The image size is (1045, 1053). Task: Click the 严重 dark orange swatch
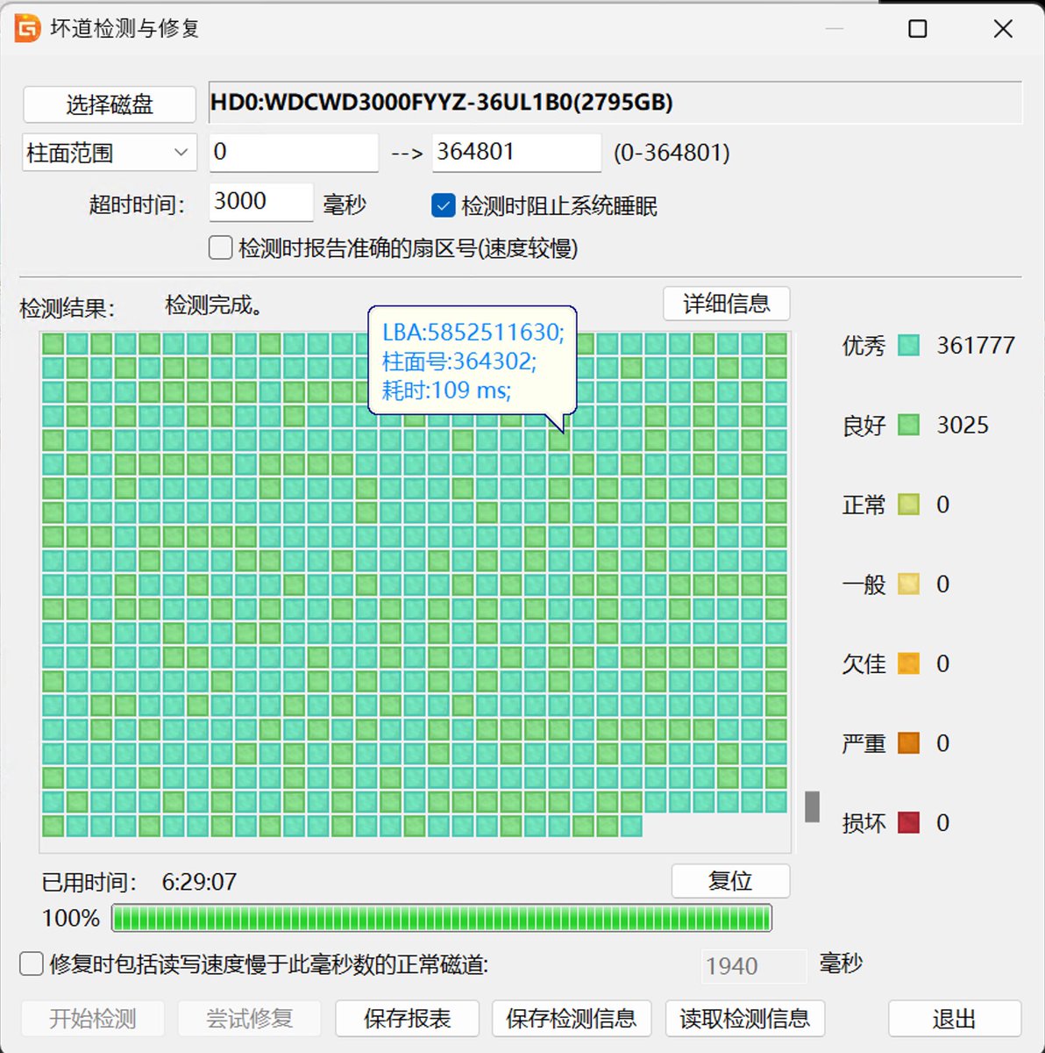[909, 743]
